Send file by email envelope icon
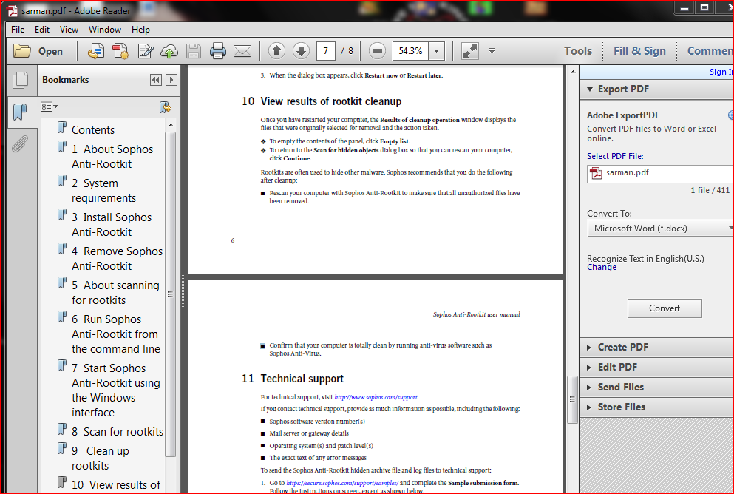 pyautogui.click(x=242, y=50)
